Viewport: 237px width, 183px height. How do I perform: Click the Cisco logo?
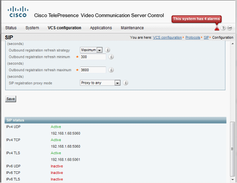(18, 12)
